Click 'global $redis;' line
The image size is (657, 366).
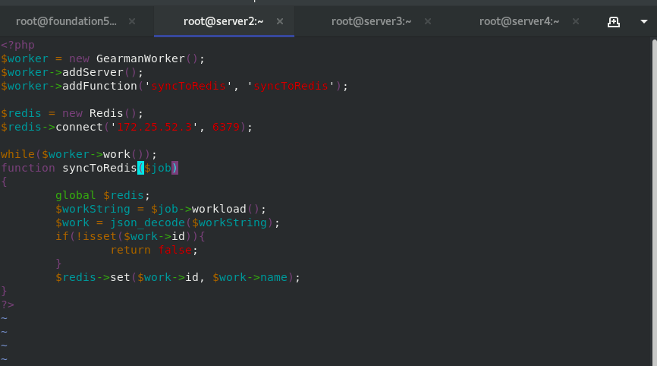tap(102, 195)
